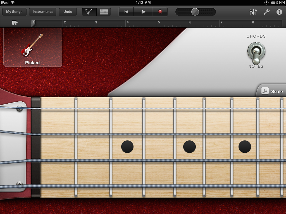The height and width of the screenshot is (214, 286).
Task: Choose a different bass via Picked thumbnail
Action: point(33,47)
